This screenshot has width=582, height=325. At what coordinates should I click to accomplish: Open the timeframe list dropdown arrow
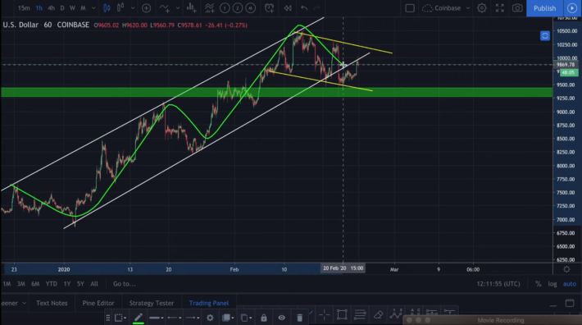click(x=93, y=8)
